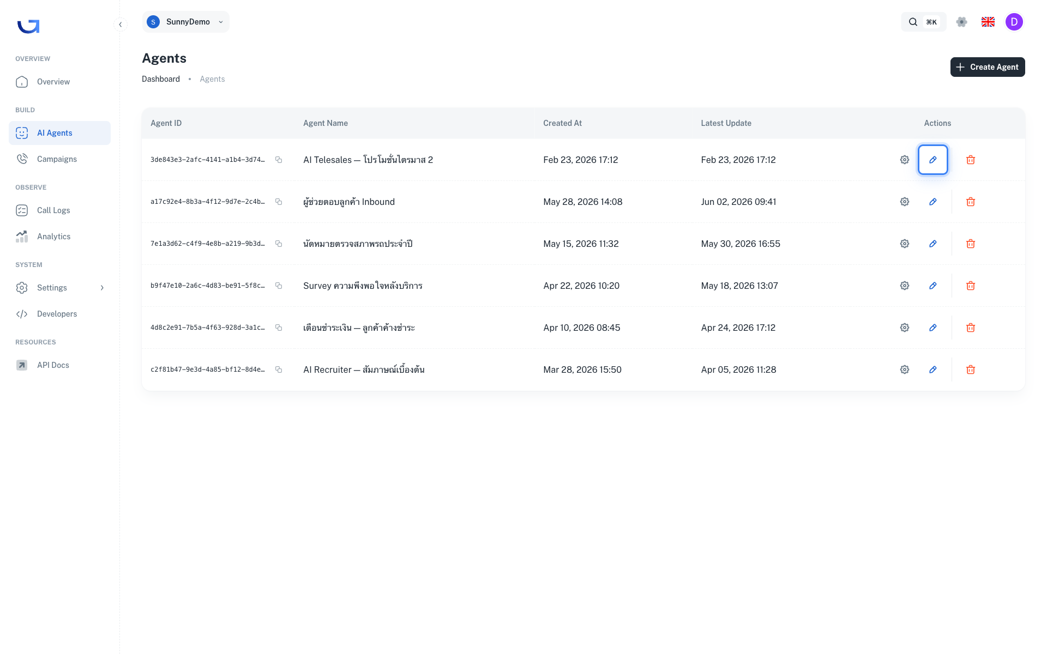The width and height of the screenshot is (1047, 654).
Task: Open AI Agents sidebar item
Action: [60, 133]
